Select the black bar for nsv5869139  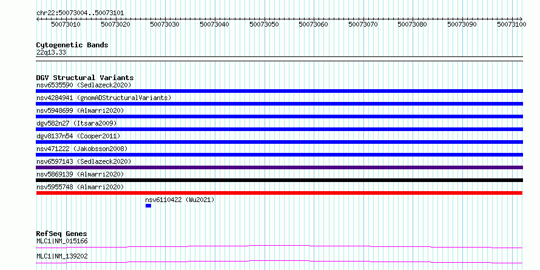(279, 180)
